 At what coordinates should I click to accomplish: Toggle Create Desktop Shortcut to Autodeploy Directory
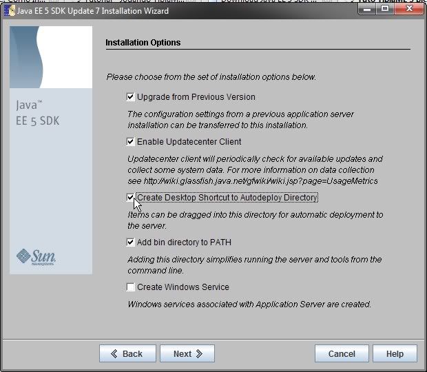coord(131,198)
